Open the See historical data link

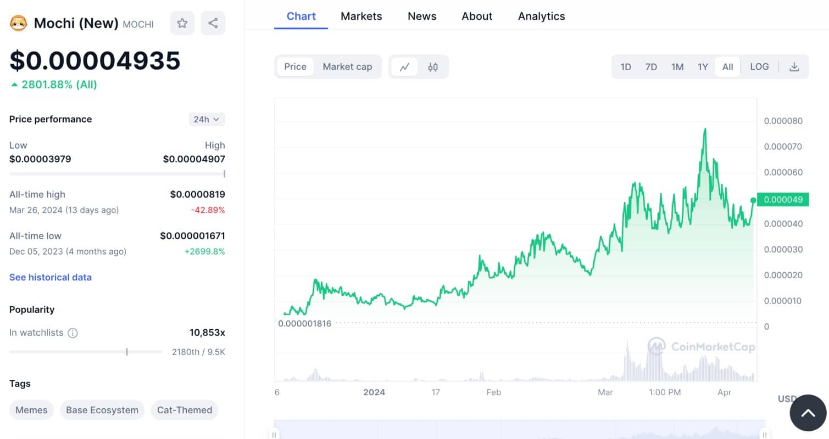51,277
